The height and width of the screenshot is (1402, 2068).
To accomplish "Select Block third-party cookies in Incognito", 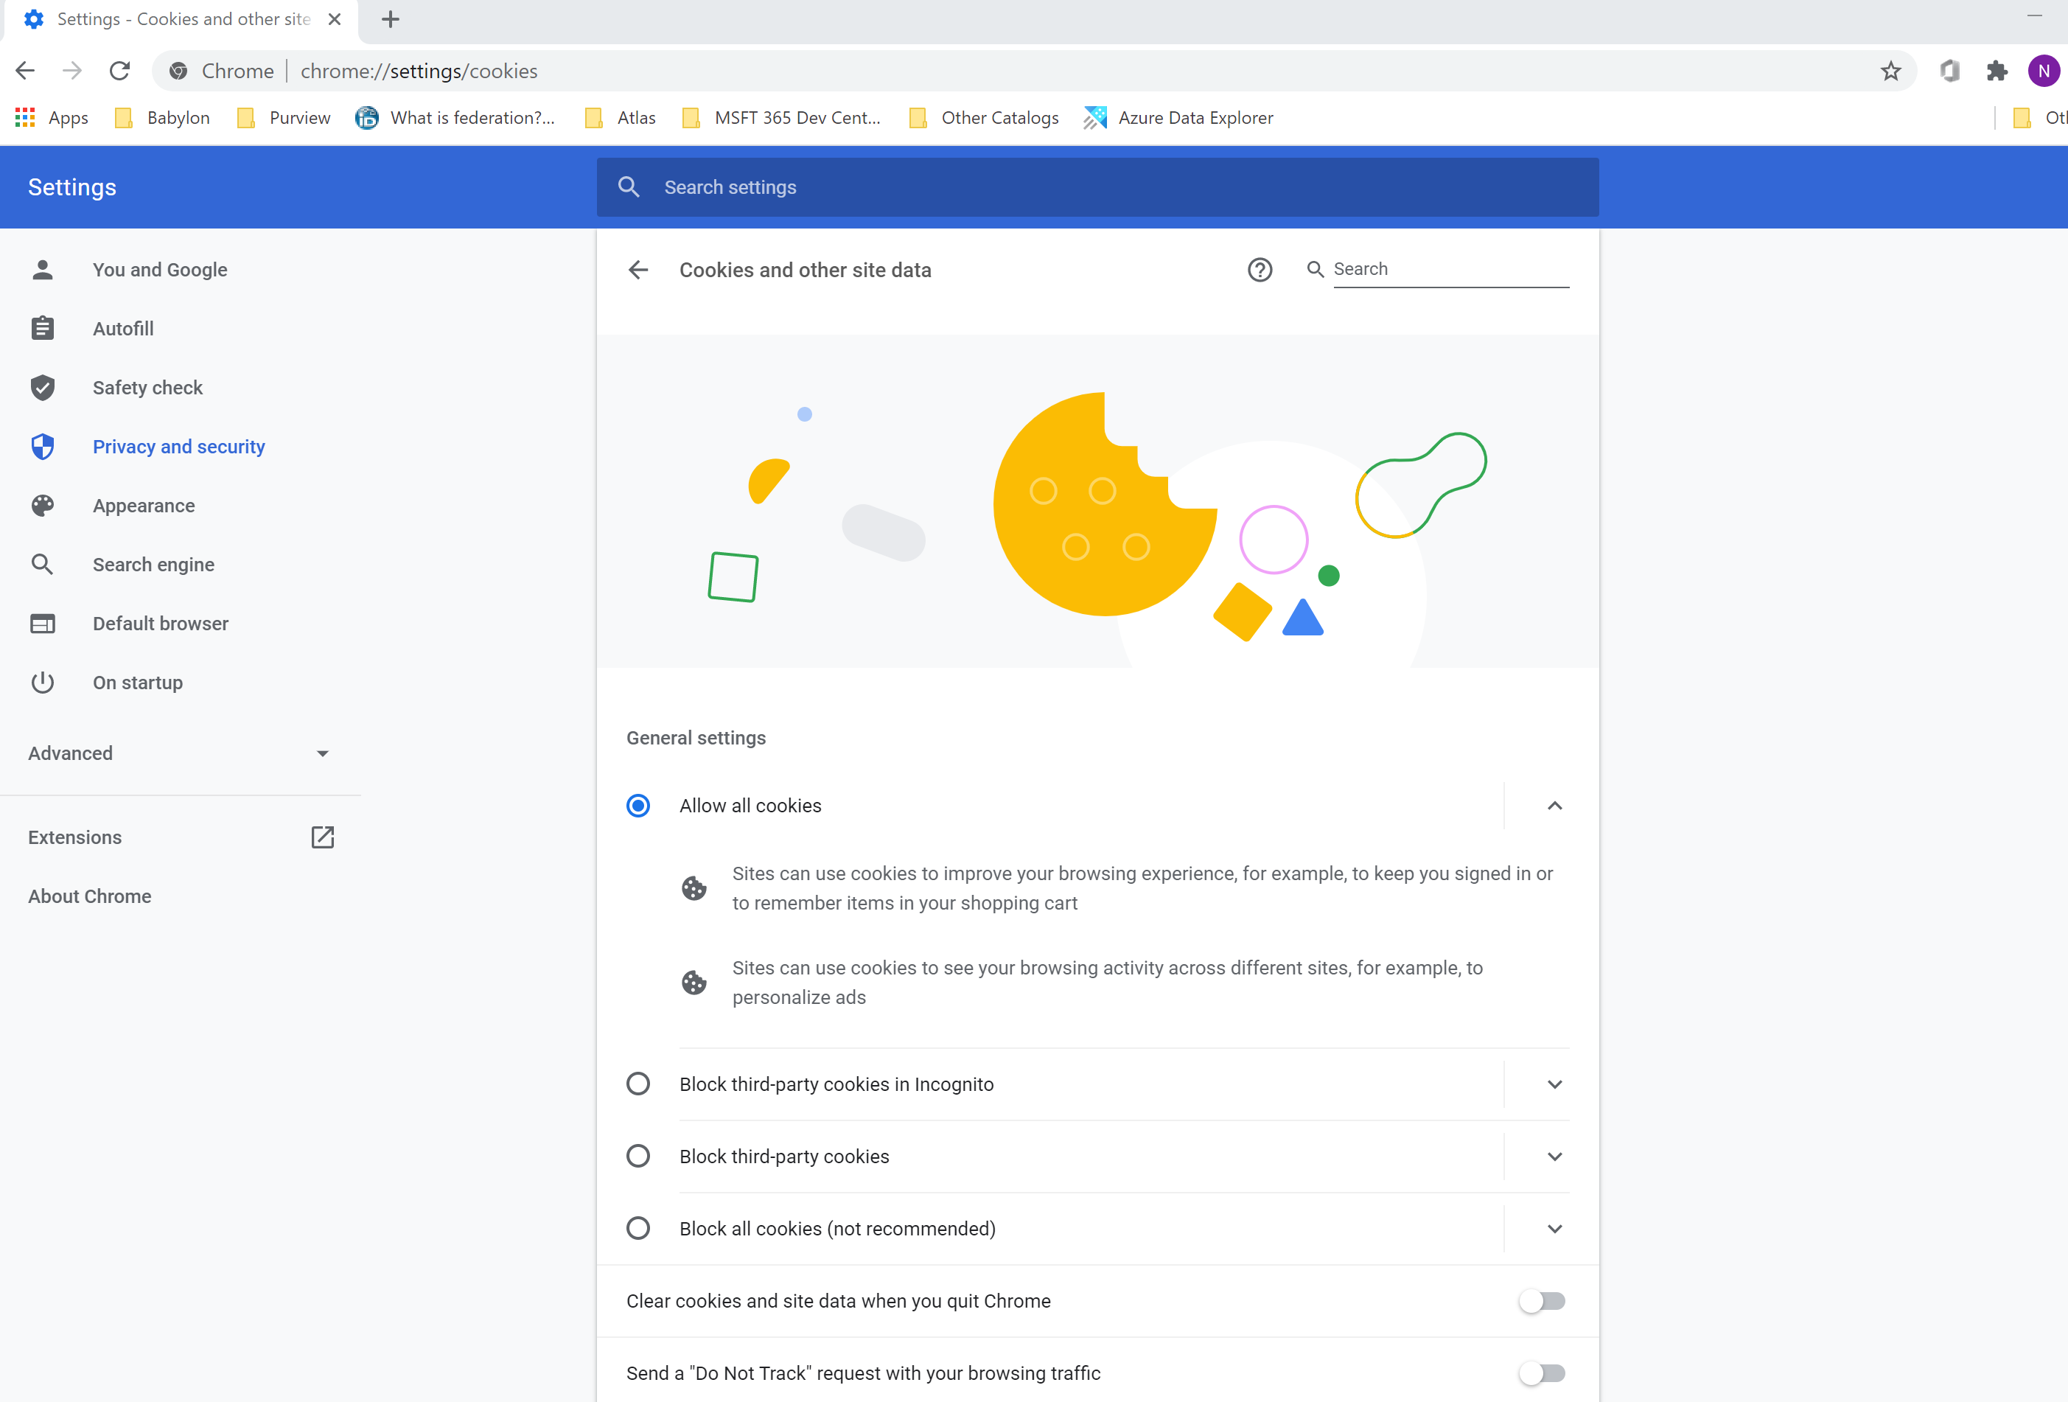I will [638, 1084].
